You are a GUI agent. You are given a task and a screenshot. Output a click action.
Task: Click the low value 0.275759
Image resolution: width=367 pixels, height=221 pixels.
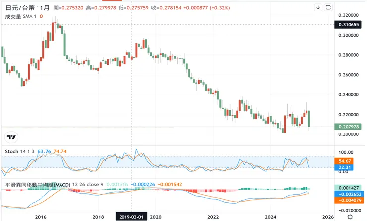[x=137, y=8]
